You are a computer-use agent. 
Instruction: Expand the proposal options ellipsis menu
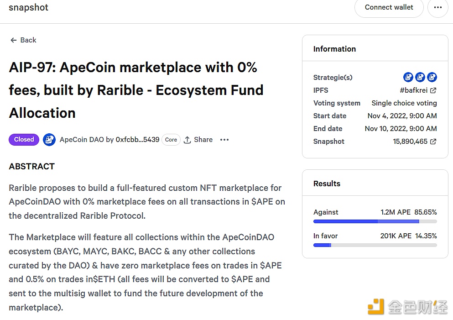(x=224, y=140)
